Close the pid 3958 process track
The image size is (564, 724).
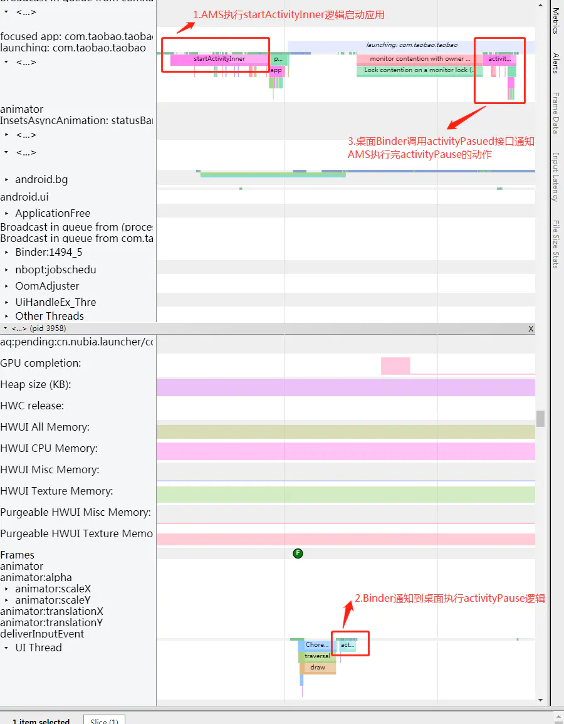pyautogui.click(x=531, y=328)
